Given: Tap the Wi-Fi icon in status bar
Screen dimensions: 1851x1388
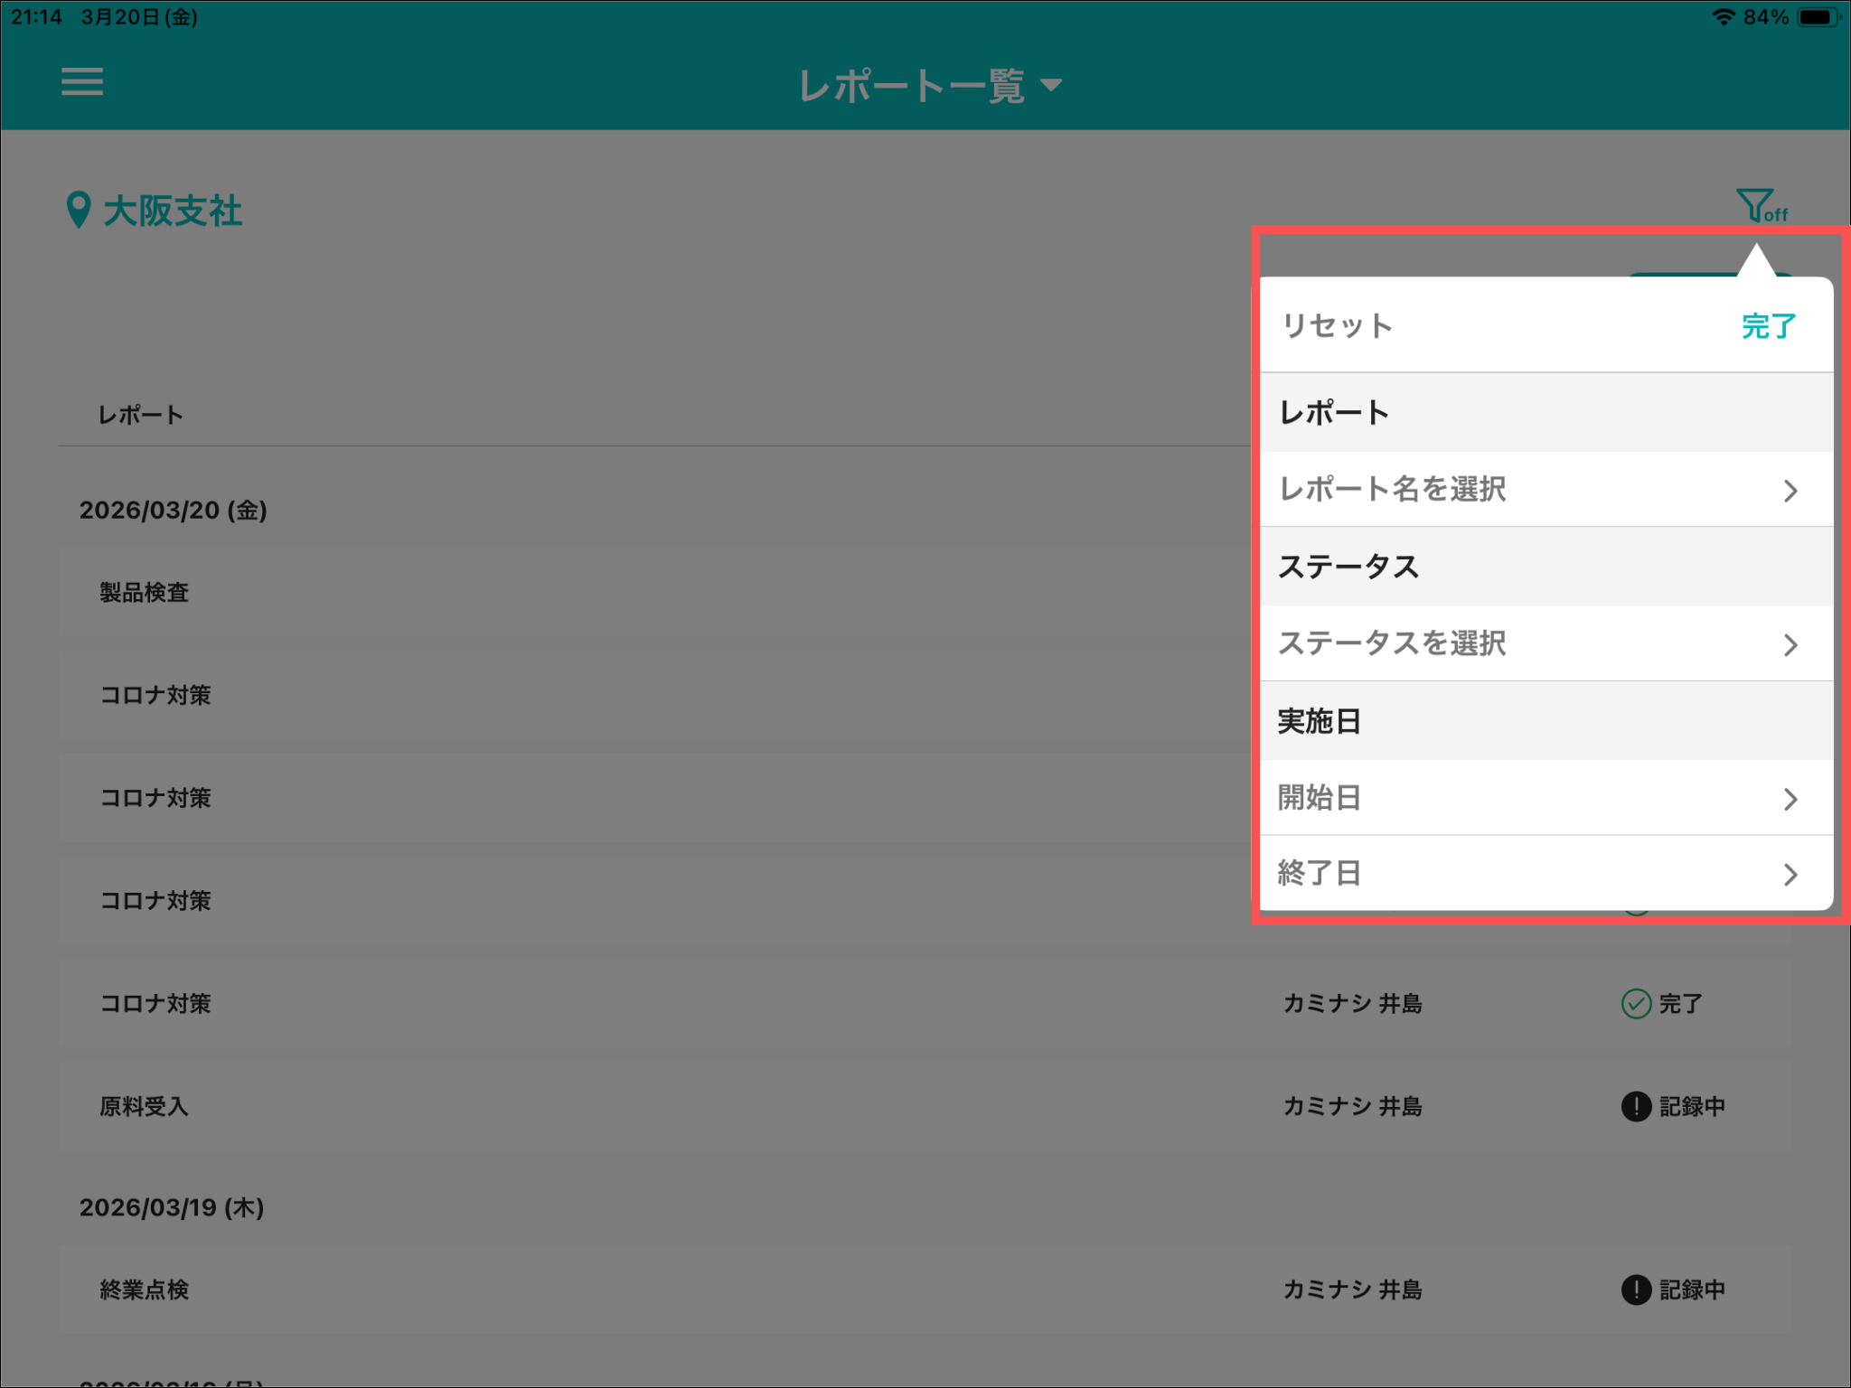Looking at the screenshot, I should click(x=1723, y=17).
